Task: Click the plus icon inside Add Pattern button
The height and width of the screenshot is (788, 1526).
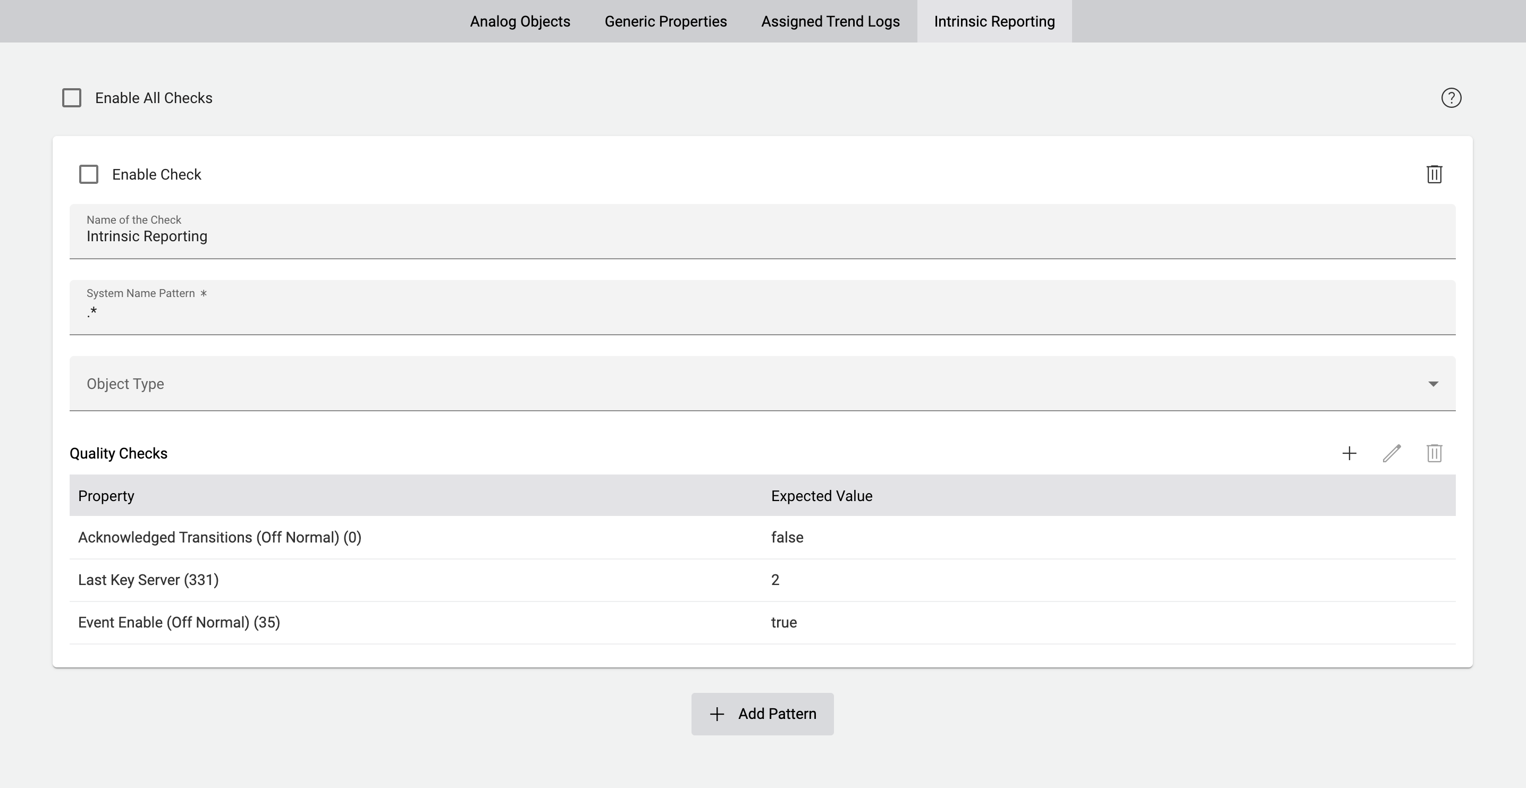Action: coord(717,714)
